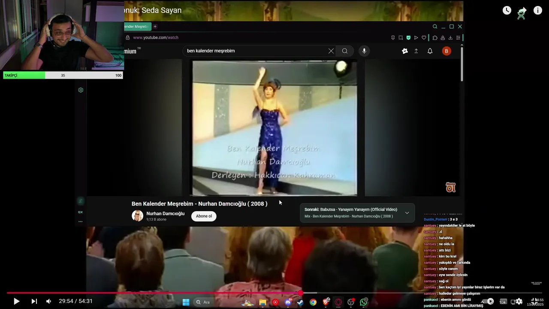Open the video info overlay icon
The image size is (549, 309).
coord(538,10)
